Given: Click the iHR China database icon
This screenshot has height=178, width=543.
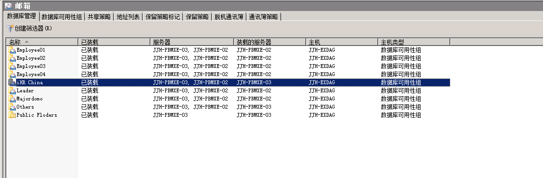Looking at the screenshot, I should tap(12, 82).
